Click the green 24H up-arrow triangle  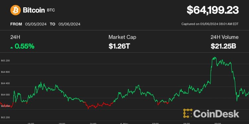click(x=12, y=47)
